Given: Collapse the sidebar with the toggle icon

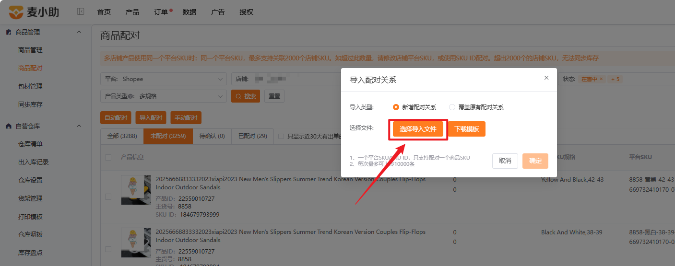Looking at the screenshot, I should pyautogui.click(x=81, y=12).
